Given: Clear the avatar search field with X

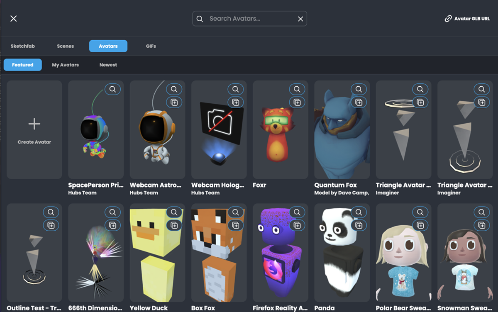Looking at the screenshot, I should pos(300,19).
